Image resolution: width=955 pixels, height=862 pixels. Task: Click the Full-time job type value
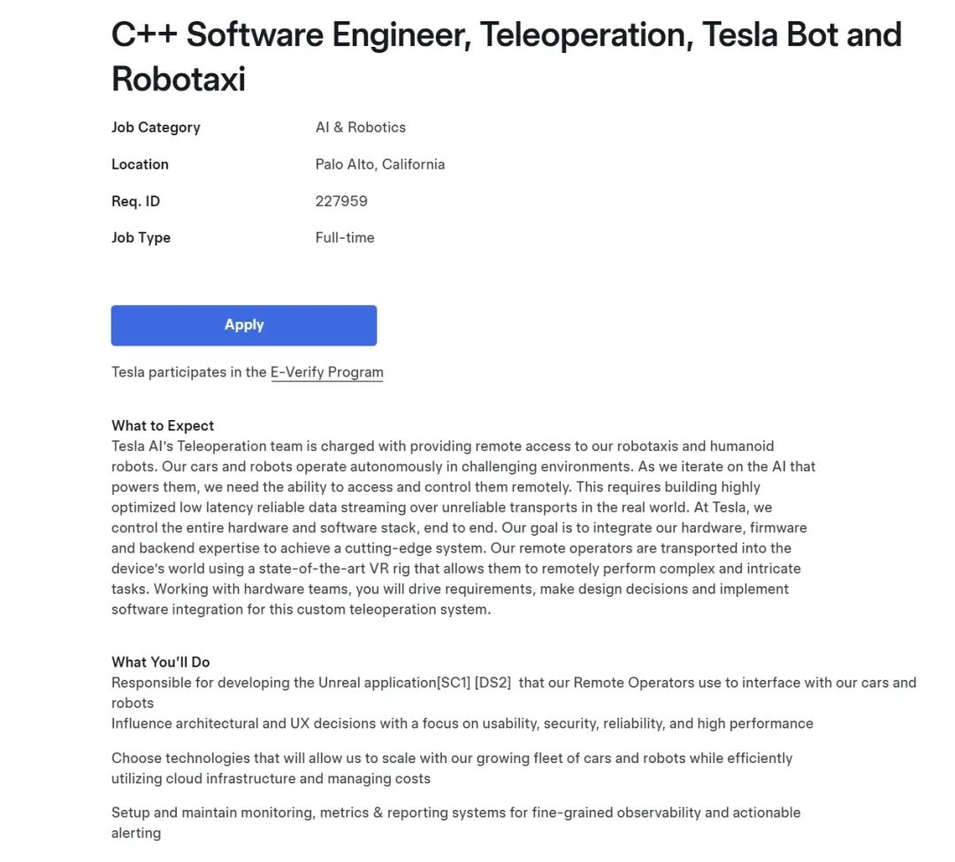[x=345, y=238]
